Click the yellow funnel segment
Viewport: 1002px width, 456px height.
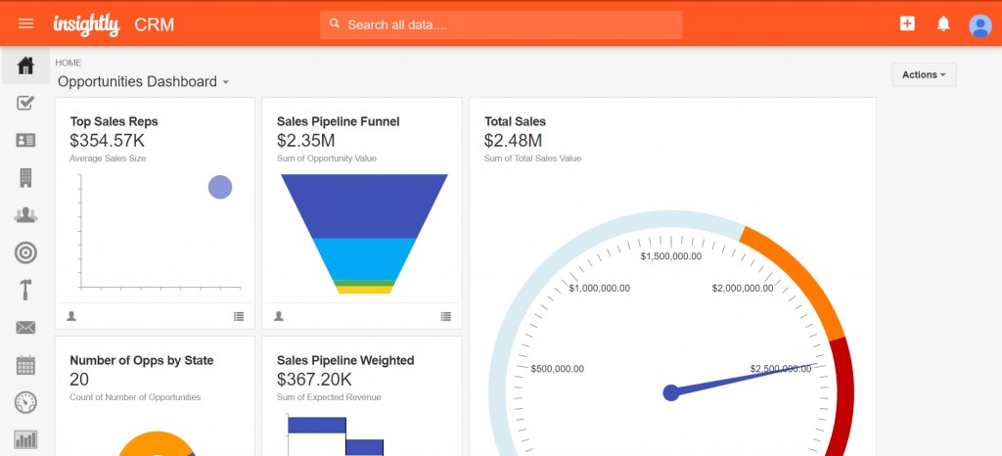pos(364,290)
